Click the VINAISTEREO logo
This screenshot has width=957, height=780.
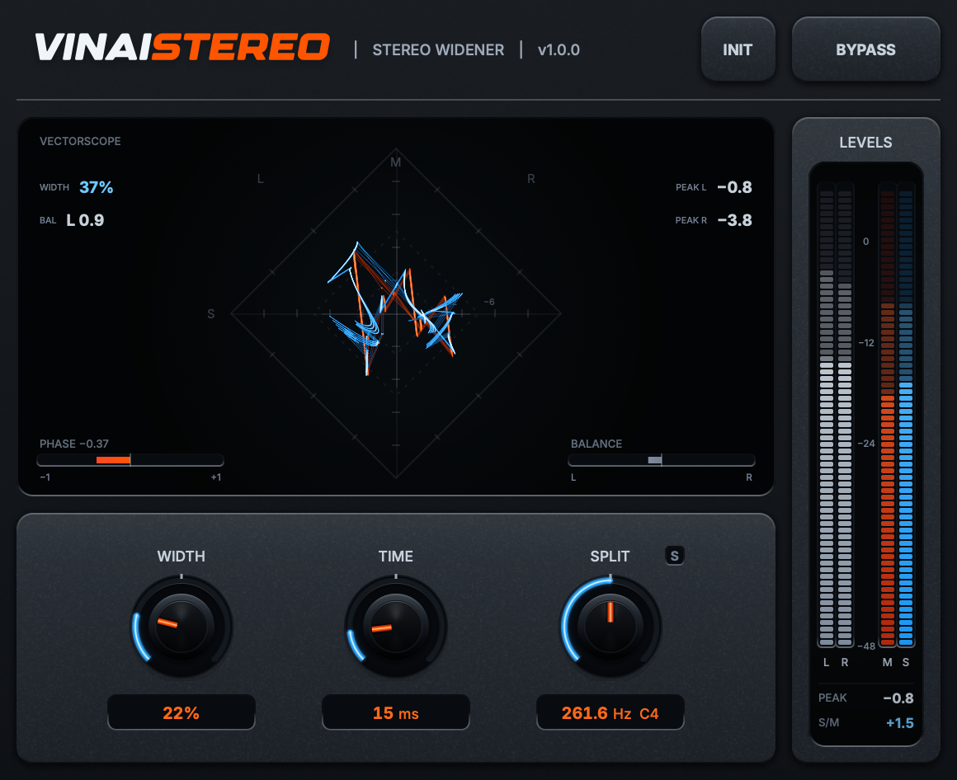point(182,47)
